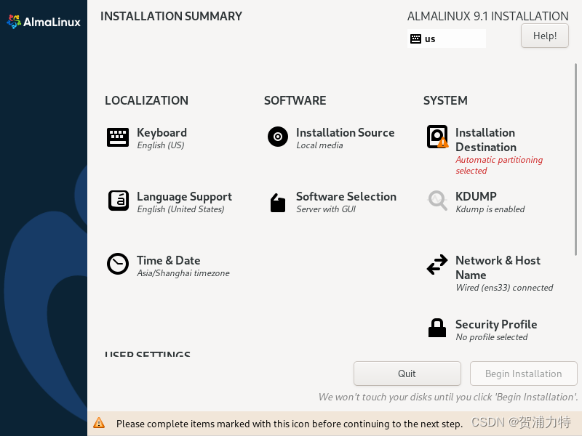
Task: Open Keyboard settings via the keyboard icon
Action: pos(118,137)
